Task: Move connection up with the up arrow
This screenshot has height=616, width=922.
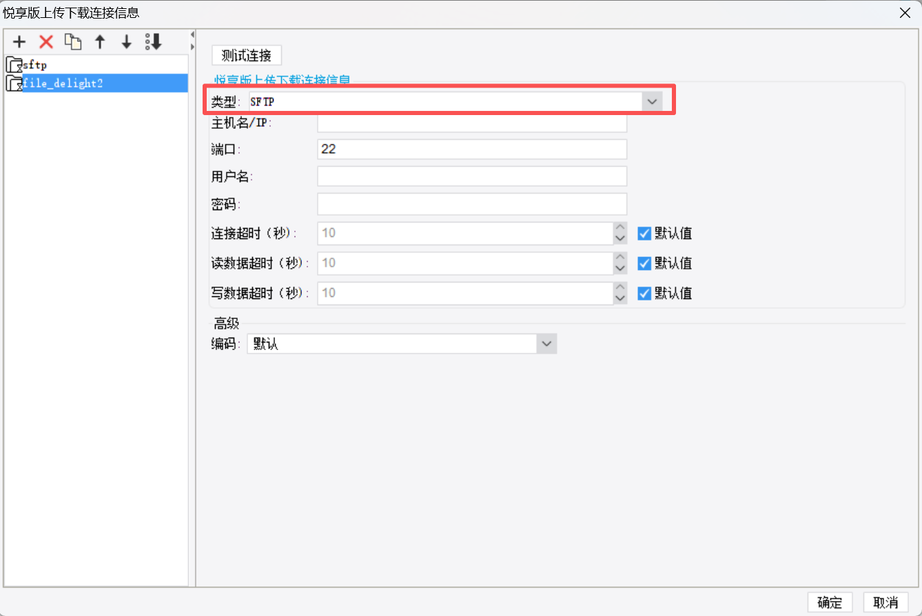Action: [x=100, y=42]
